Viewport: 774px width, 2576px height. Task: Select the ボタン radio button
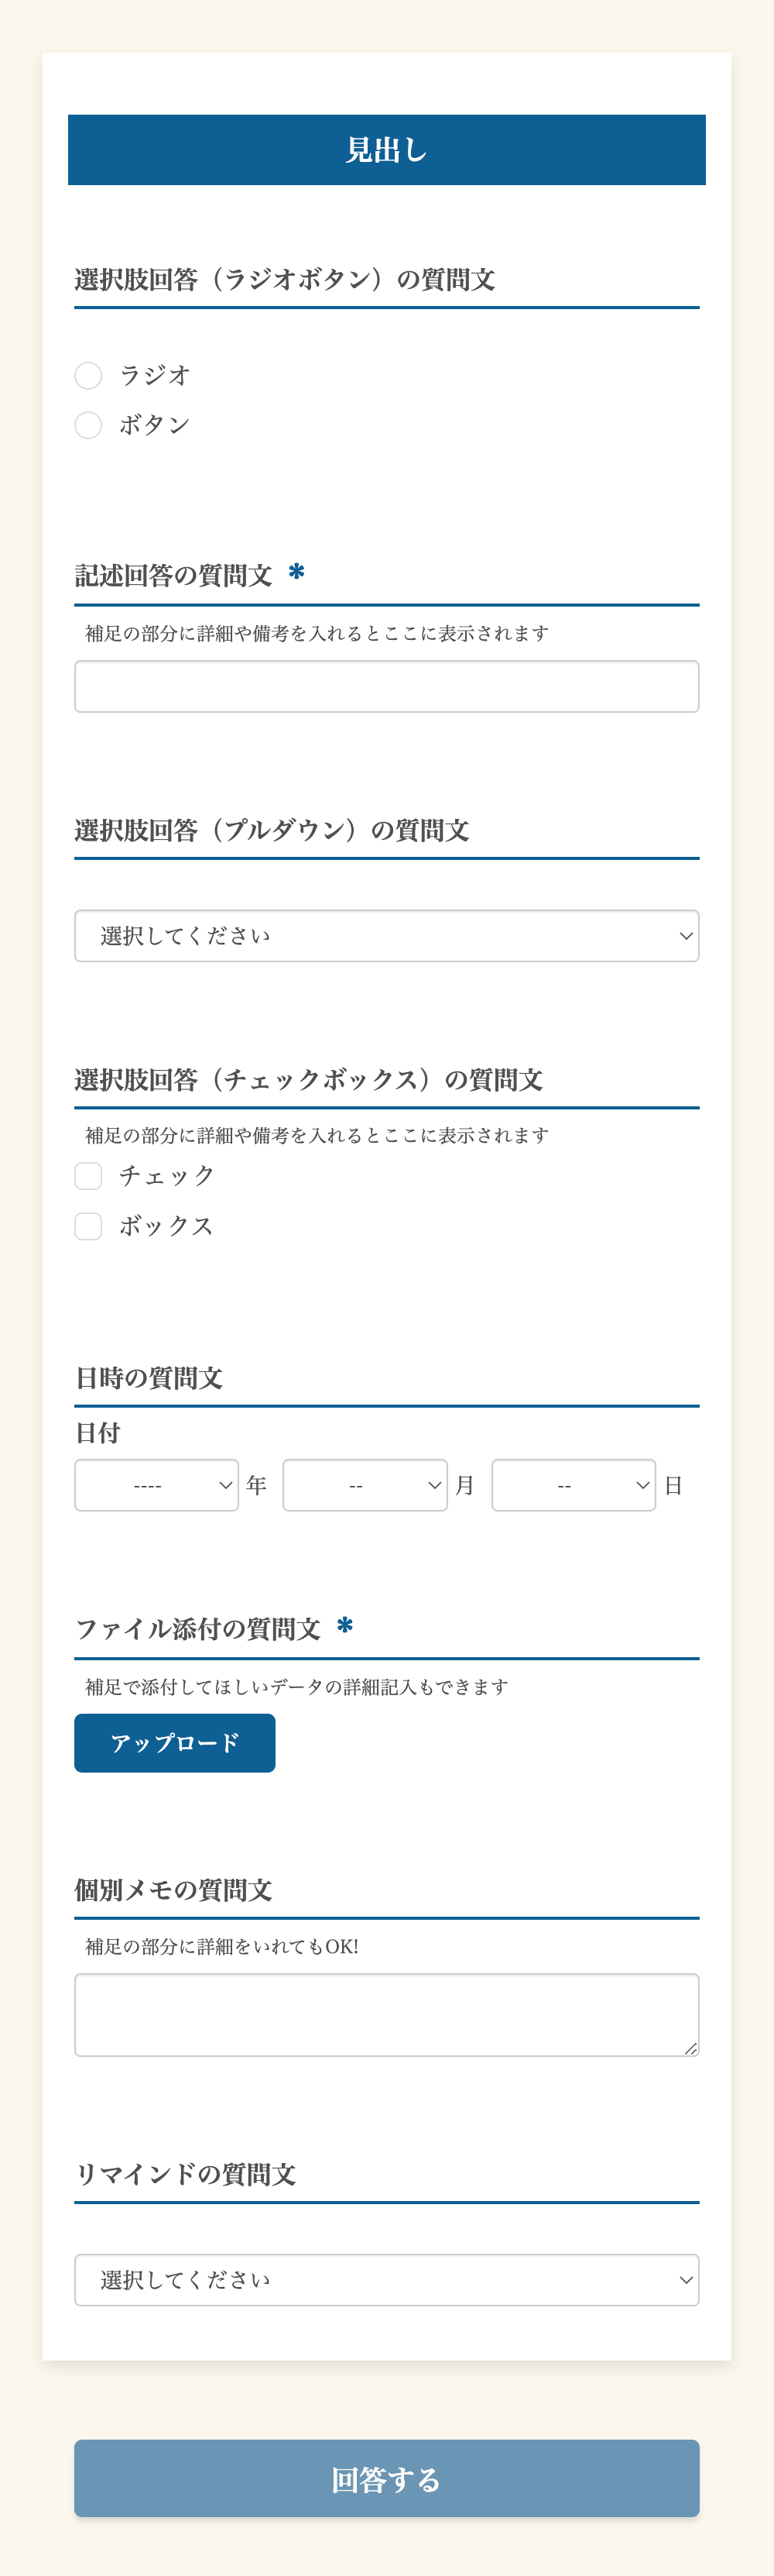(x=88, y=424)
